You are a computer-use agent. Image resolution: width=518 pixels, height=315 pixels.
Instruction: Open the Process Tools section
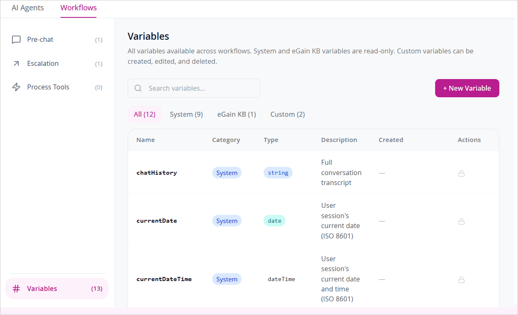pos(57,87)
